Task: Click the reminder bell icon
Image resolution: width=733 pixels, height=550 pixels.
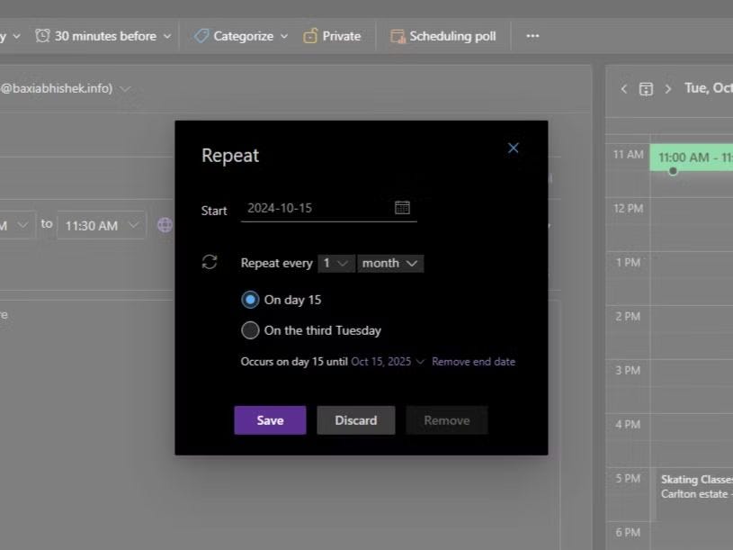Action: [x=40, y=35]
